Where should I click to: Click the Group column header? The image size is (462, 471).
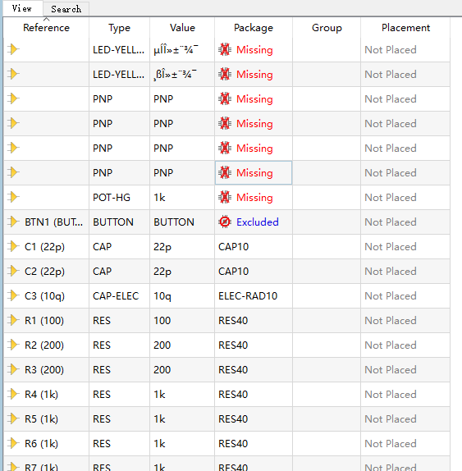click(327, 28)
